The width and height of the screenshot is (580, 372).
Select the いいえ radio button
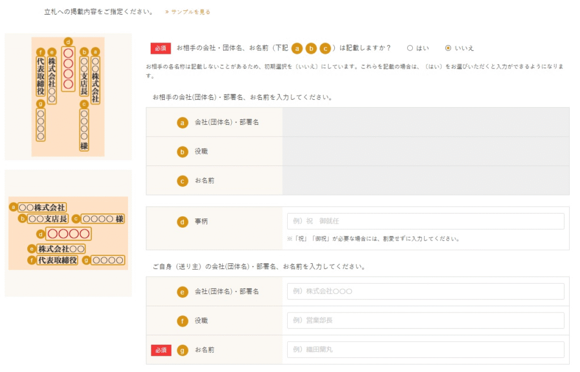coord(449,48)
